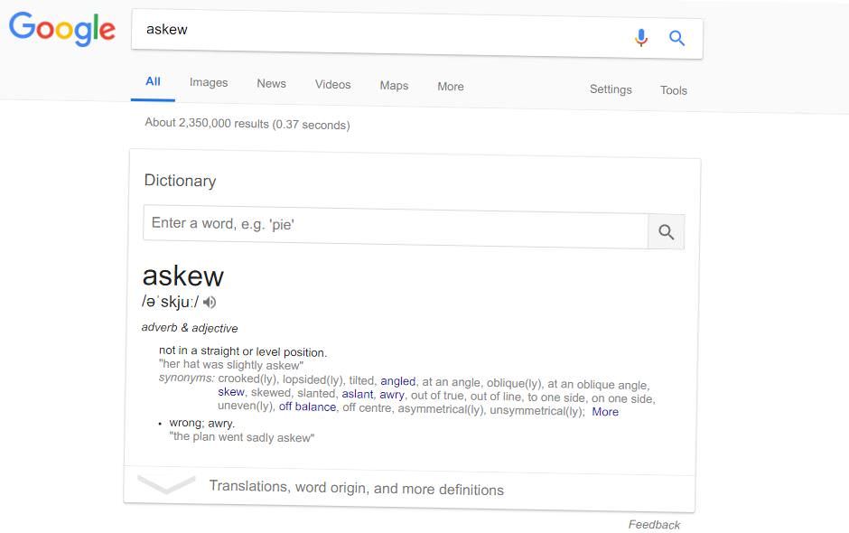The image size is (849, 533).
Task: Switch to the Videos tab
Action: point(332,84)
